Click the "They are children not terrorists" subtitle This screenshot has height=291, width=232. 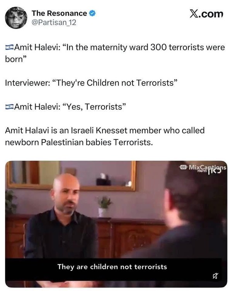click(x=112, y=267)
